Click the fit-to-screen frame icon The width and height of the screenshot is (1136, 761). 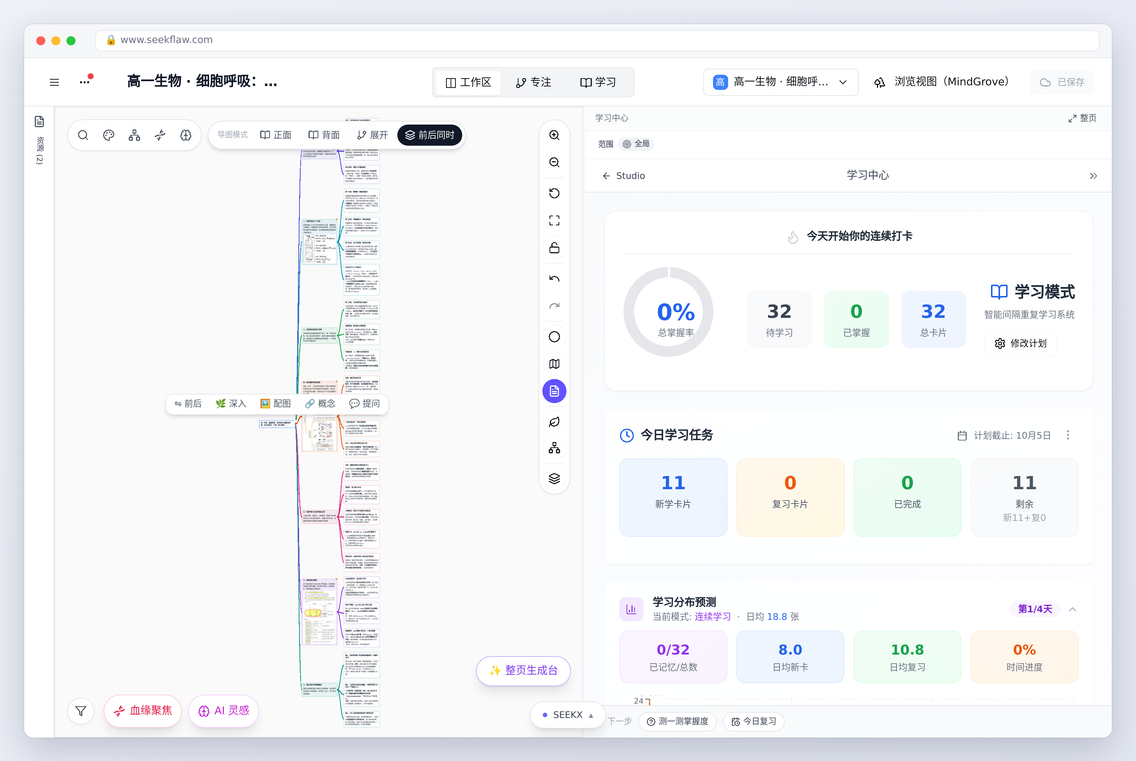click(x=554, y=221)
